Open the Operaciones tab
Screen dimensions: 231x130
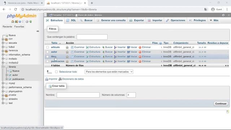[x=176, y=20]
